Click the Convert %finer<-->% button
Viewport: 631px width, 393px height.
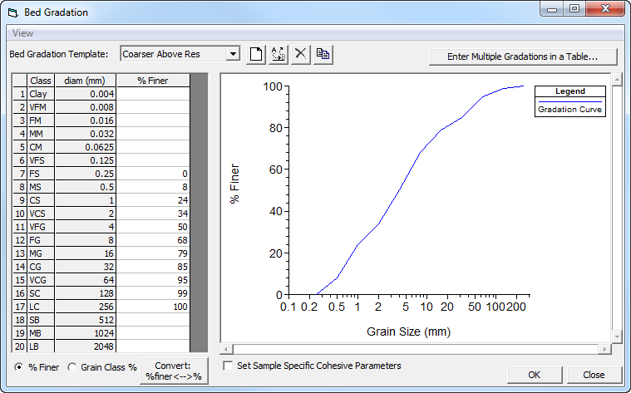click(x=174, y=371)
